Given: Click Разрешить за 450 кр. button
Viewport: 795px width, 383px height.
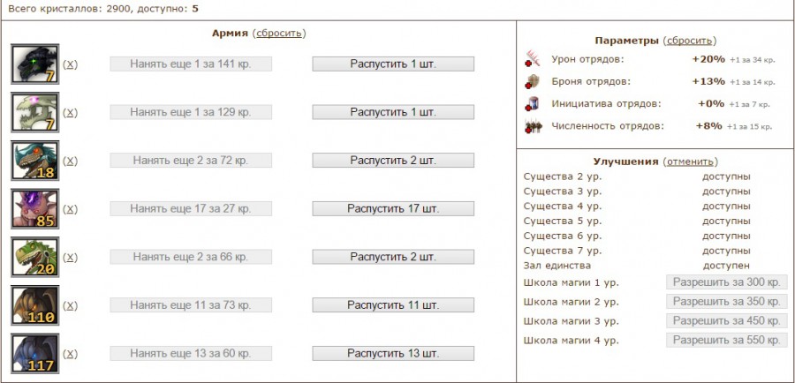Looking at the screenshot, I should pyautogui.click(x=726, y=321).
